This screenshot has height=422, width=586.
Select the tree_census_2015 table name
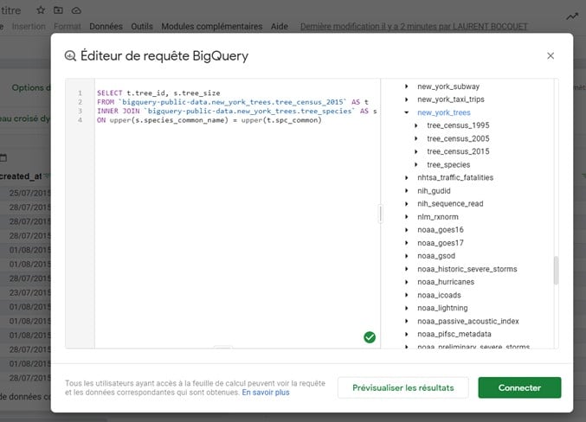(x=458, y=151)
